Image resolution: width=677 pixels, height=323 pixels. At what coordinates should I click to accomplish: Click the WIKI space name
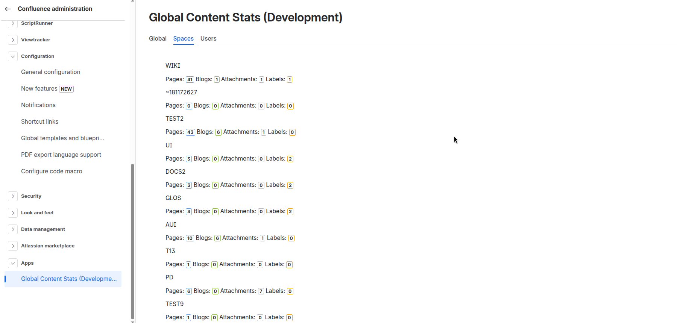[x=173, y=66]
